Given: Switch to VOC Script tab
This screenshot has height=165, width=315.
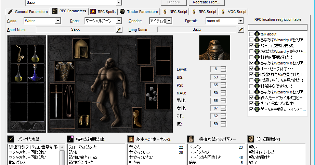Looking at the screenshot, I should click(234, 12).
